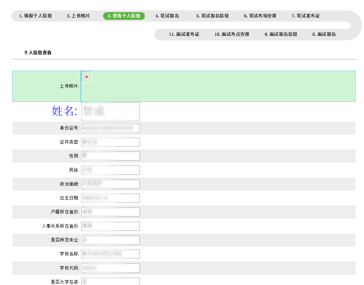
Task: Open step 7 笔试准考证
Action: click(305, 16)
